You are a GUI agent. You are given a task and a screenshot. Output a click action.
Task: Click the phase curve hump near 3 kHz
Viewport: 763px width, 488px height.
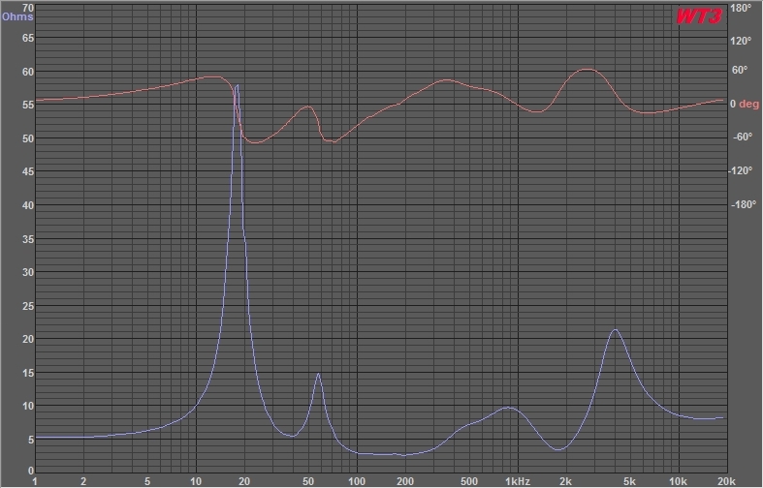tap(588, 70)
